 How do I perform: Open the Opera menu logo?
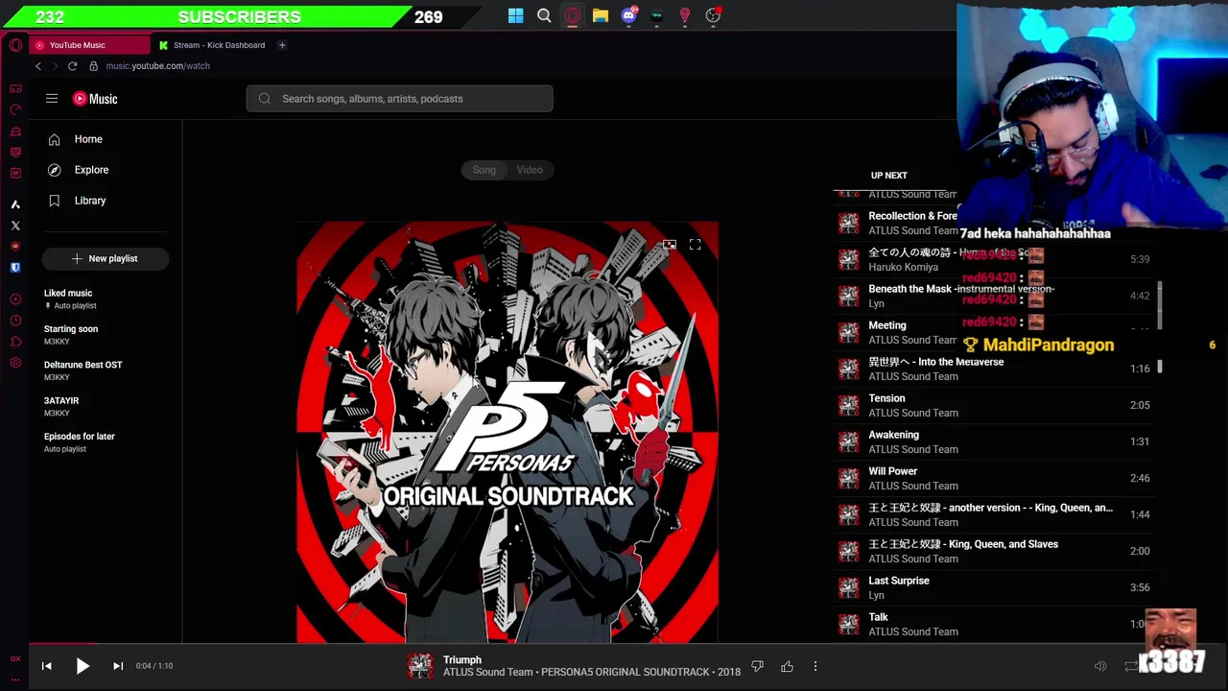(x=15, y=45)
